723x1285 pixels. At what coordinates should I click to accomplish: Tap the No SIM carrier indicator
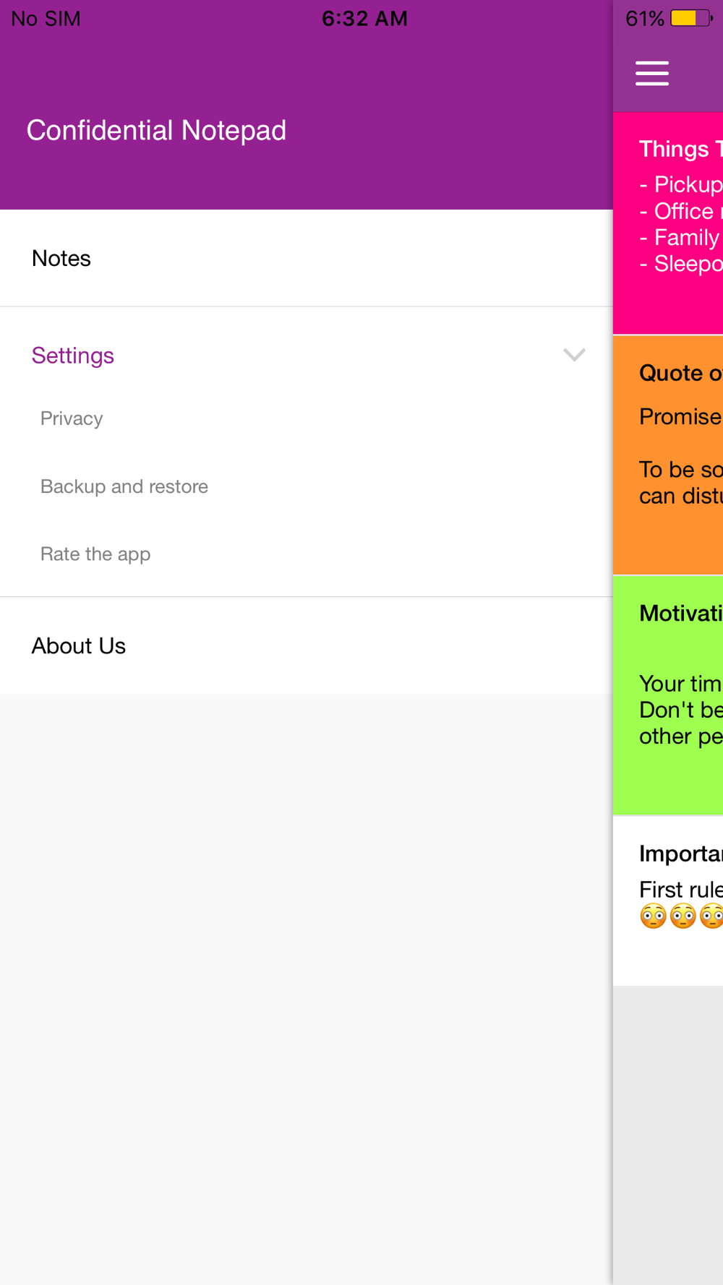click(46, 19)
